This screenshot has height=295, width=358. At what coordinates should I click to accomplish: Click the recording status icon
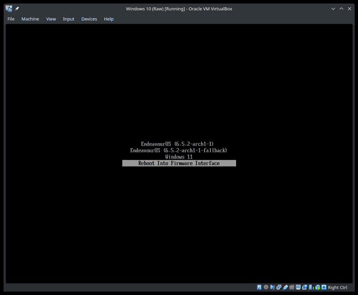coord(305,287)
